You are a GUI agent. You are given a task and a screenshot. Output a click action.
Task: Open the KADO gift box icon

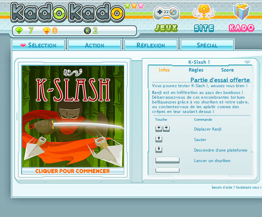point(241,13)
